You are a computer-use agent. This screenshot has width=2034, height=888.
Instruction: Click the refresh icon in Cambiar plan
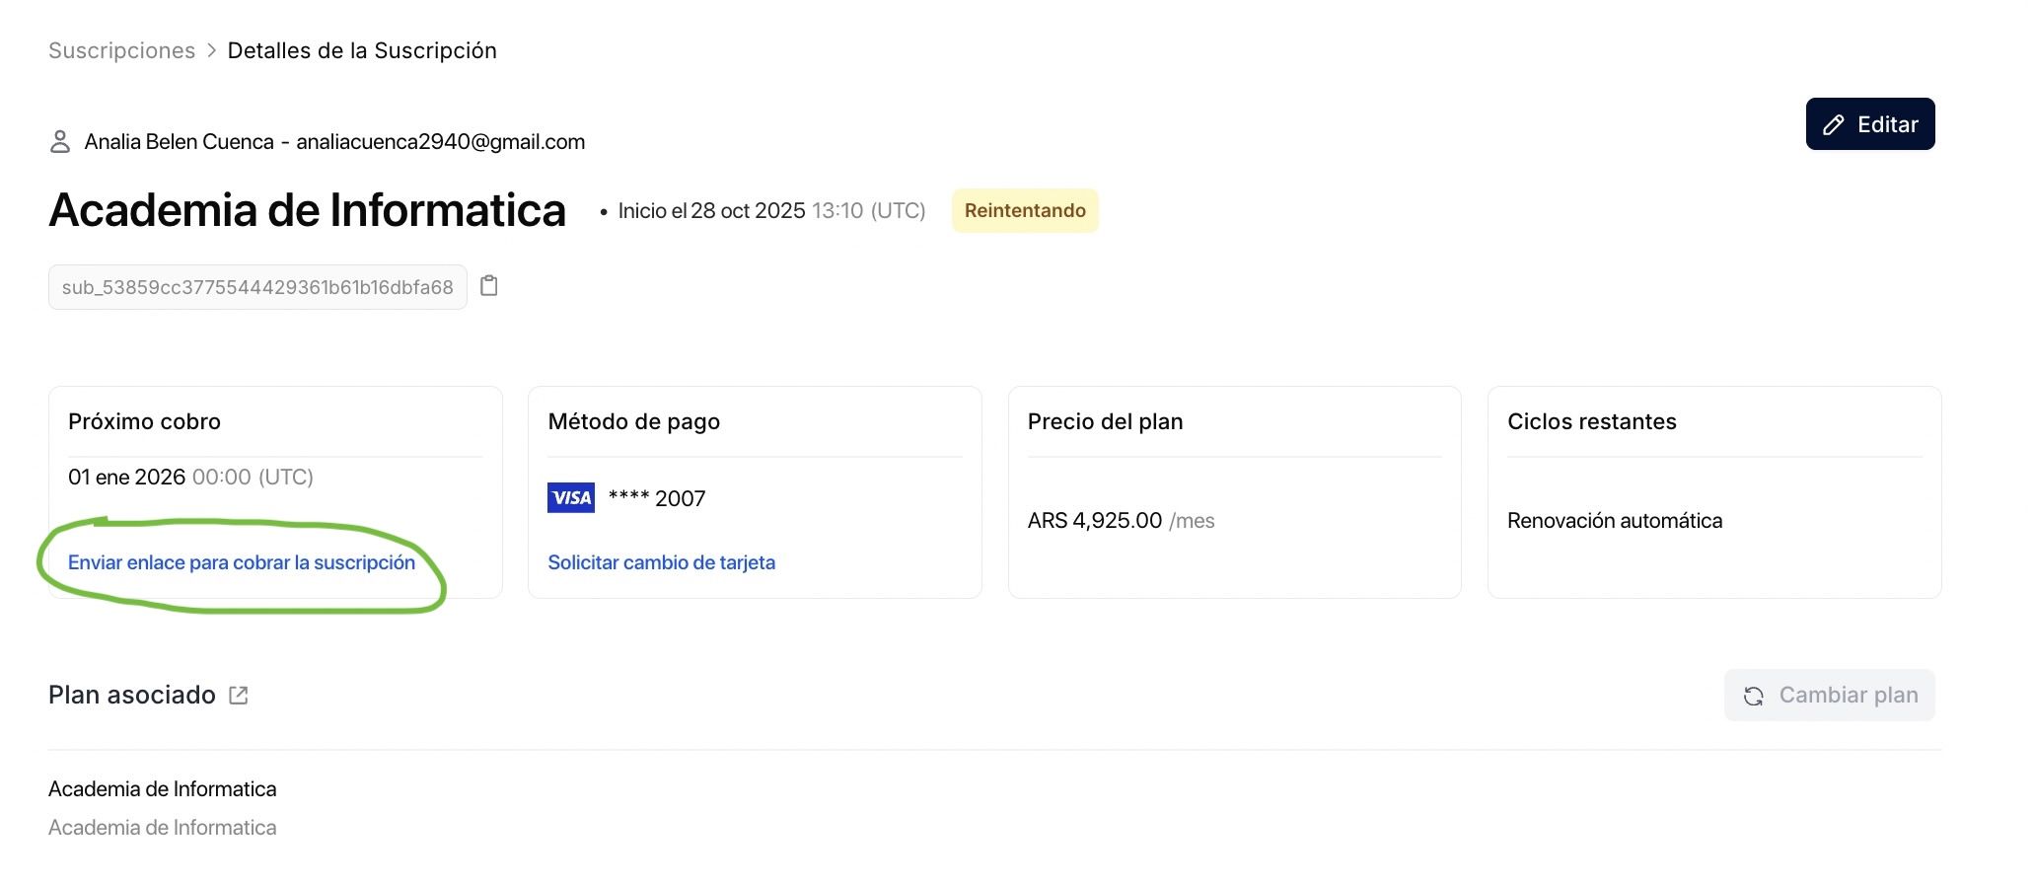point(1753,696)
